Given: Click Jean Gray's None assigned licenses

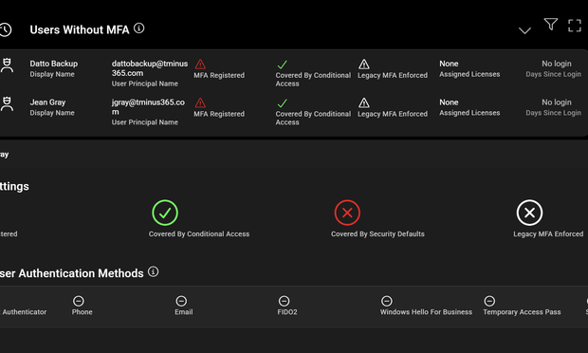Looking at the screenshot, I should [x=449, y=102].
